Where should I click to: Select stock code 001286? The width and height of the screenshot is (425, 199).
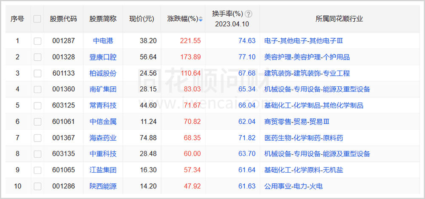63,186
